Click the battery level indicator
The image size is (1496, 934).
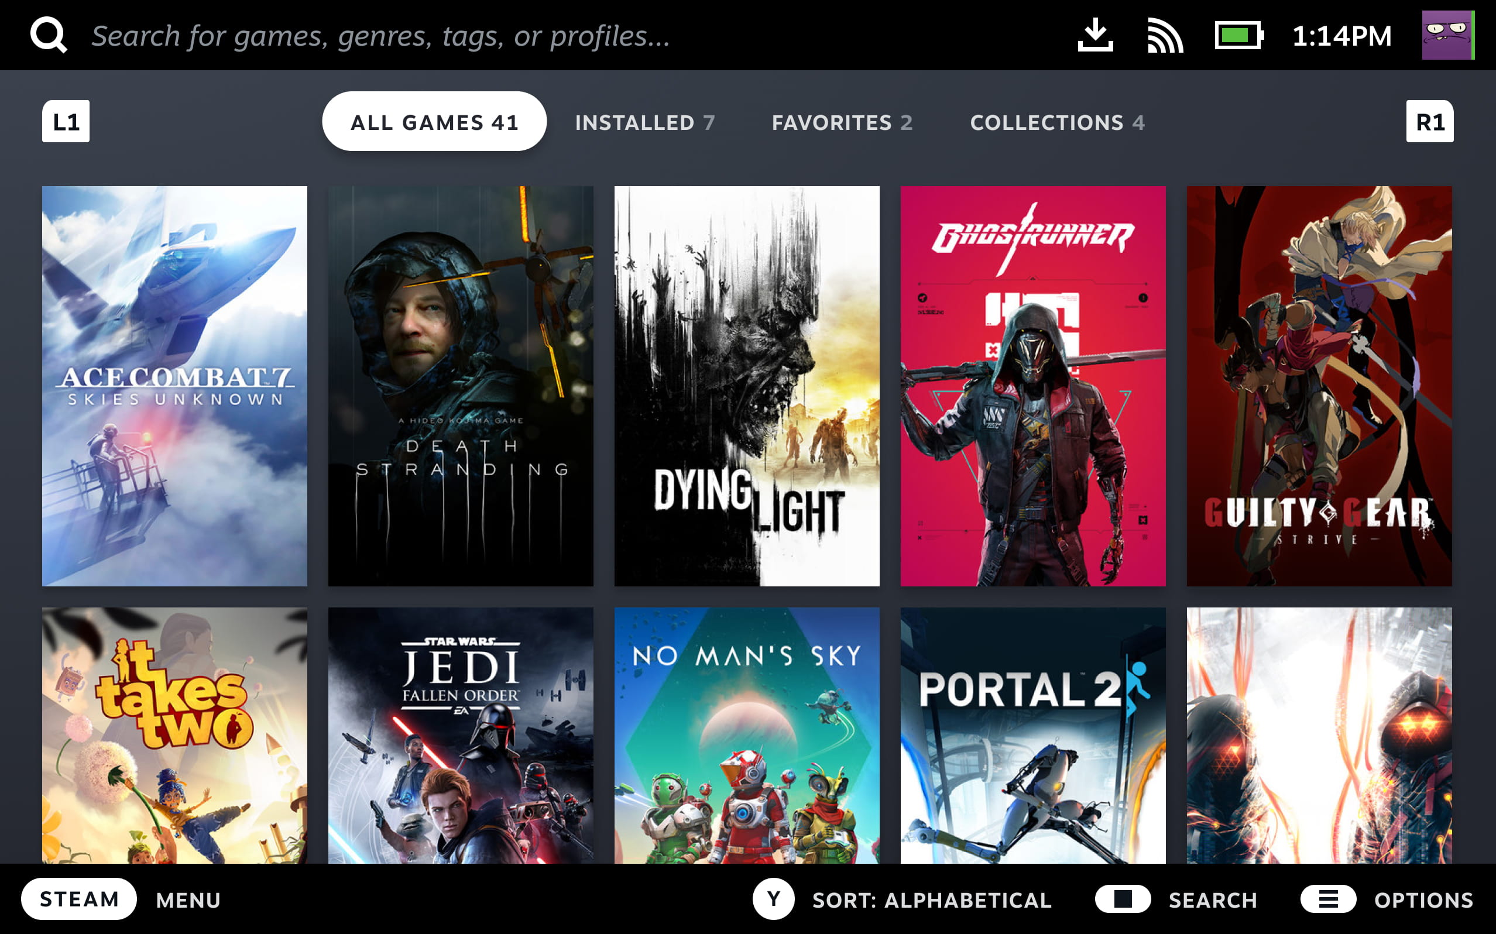coord(1241,35)
